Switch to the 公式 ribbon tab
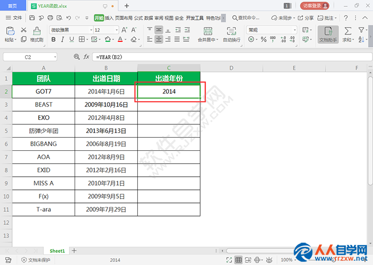 138,18
